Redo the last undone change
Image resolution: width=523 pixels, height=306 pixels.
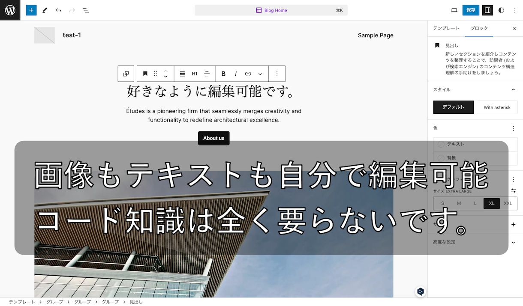tap(72, 10)
